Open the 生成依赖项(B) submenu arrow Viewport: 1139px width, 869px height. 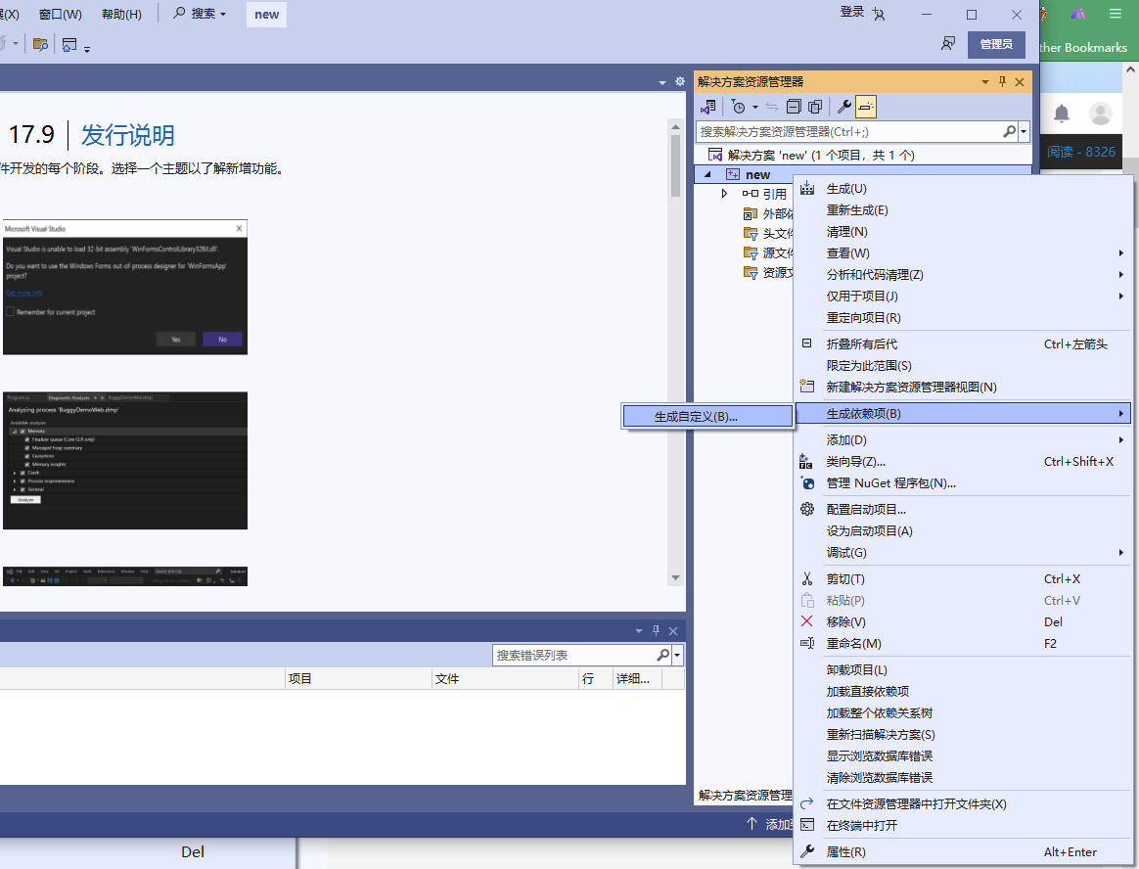coord(1121,413)
